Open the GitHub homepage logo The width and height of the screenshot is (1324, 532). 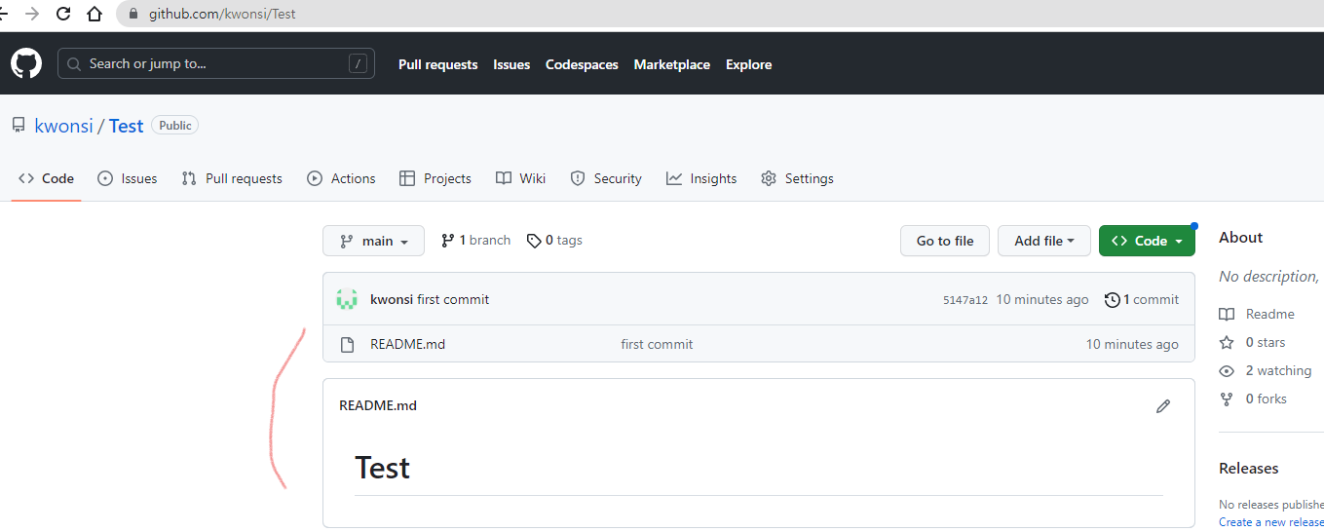pos(26,64)
